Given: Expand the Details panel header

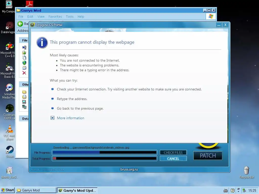Looking at the screenshot, I should [x=24, y=119].
